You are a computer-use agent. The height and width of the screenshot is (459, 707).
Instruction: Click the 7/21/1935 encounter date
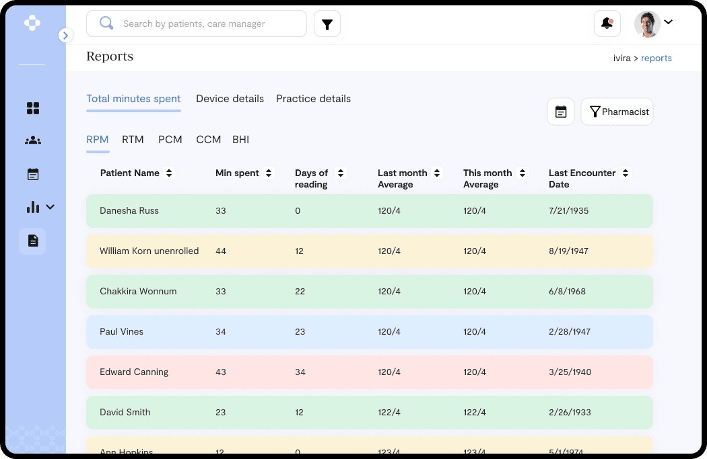click(568, 210)
